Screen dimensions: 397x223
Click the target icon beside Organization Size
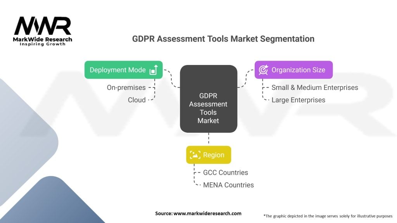pos(263,70)
